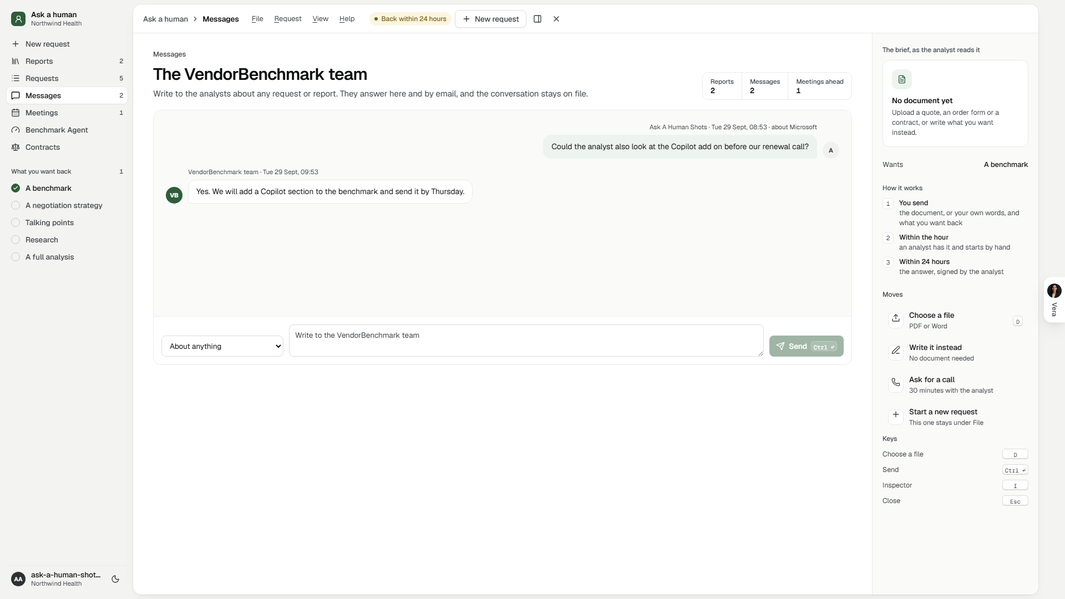Click the AA account avatar
1065x599 pixels.
pos(18,579)
